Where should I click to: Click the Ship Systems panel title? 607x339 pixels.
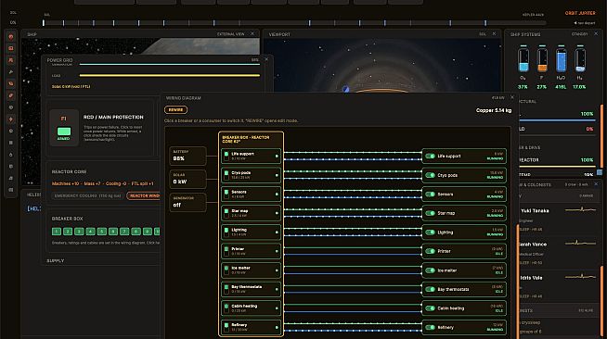coord(525,34)
